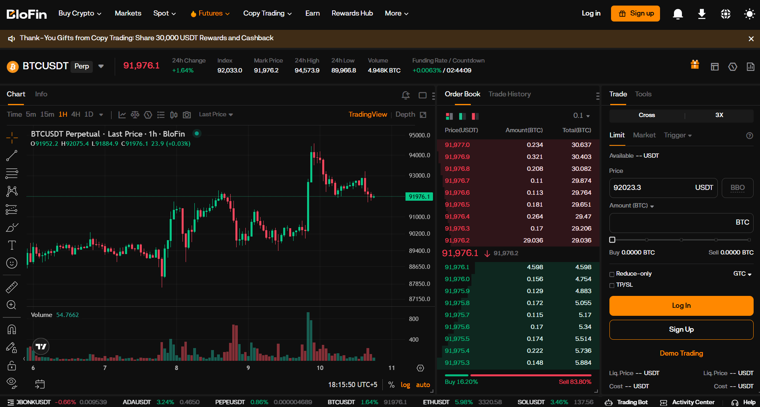The image size is (760, 407).
Task: Pick the text annotation tool
Action: 12,245
